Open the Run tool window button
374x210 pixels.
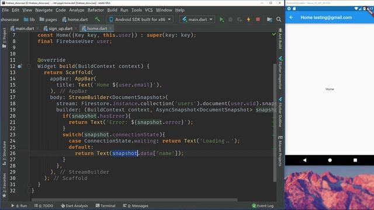tap(19, 206)
